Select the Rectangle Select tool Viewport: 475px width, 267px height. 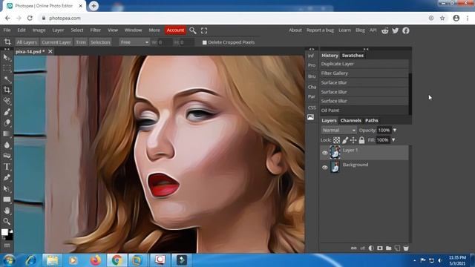click(x=7, y=68)
